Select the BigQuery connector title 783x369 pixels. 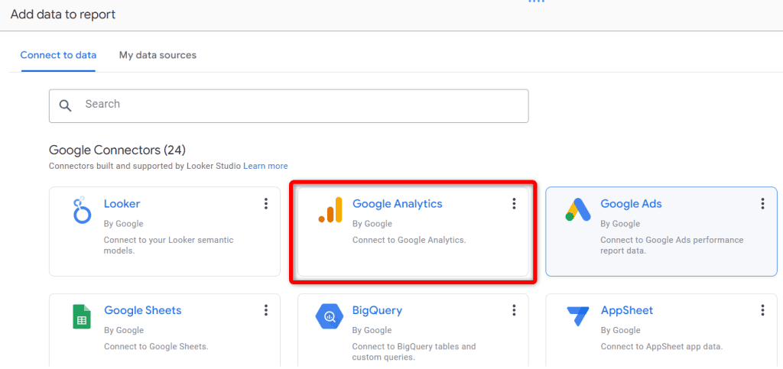(x=377, y=310)
